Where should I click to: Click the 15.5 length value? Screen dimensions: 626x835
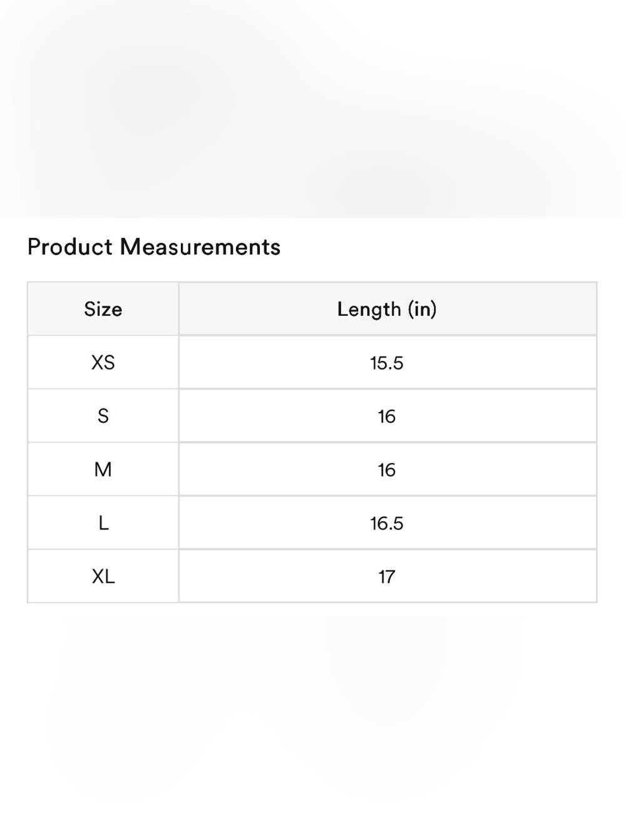[x=387, y=363]
